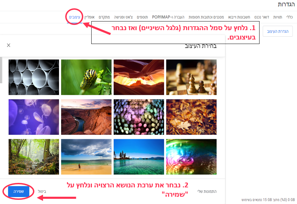Choose the autumn leaves theme thumbnail
Screen dimensions: 297x204
tap(191, 117)
